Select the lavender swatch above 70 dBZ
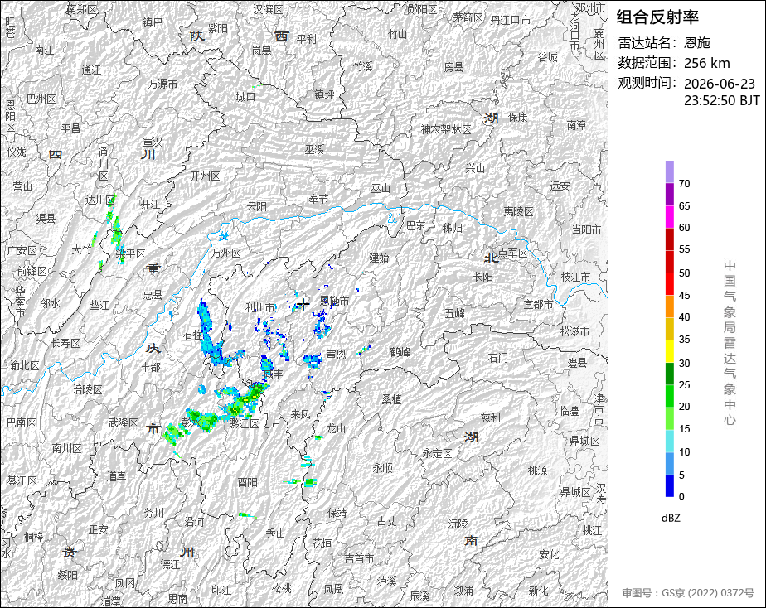766x608 pixels. point(670,171)
